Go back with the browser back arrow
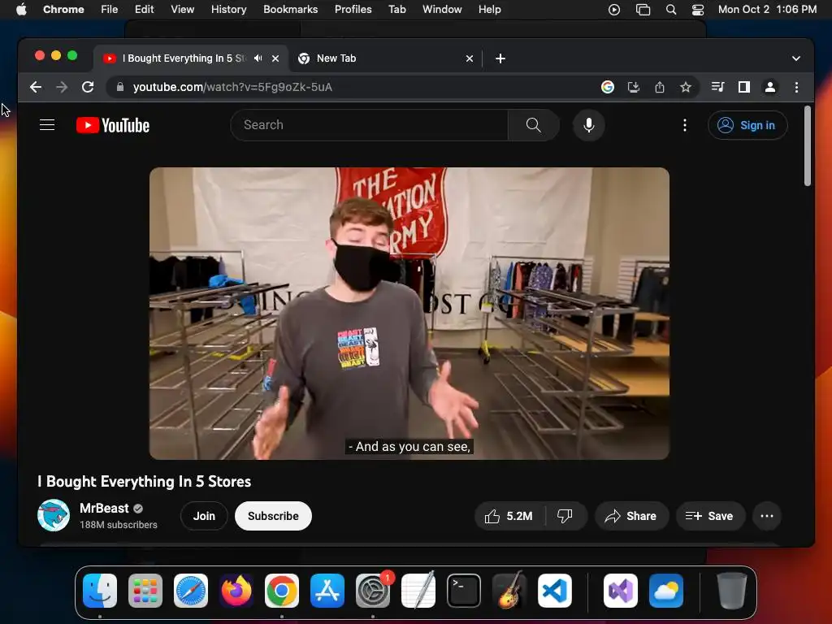This screenshot has height=624, width=832. [36, 87]
